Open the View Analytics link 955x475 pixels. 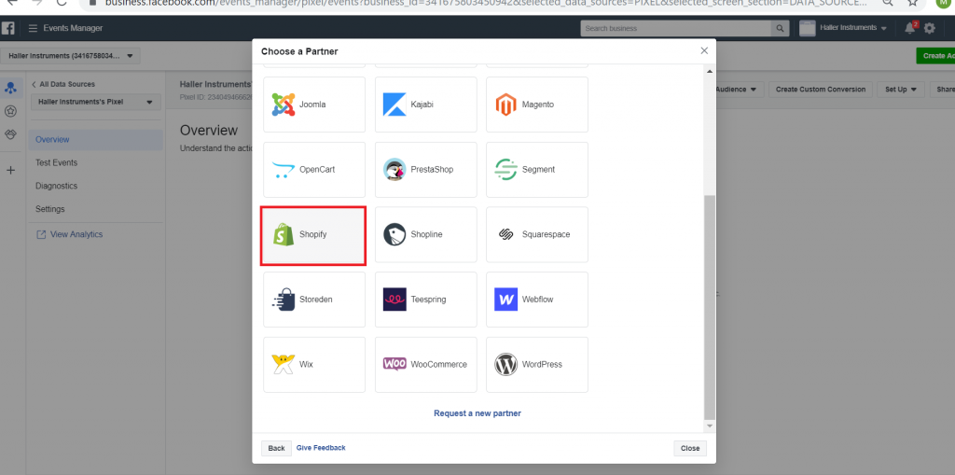pos(69,234)
